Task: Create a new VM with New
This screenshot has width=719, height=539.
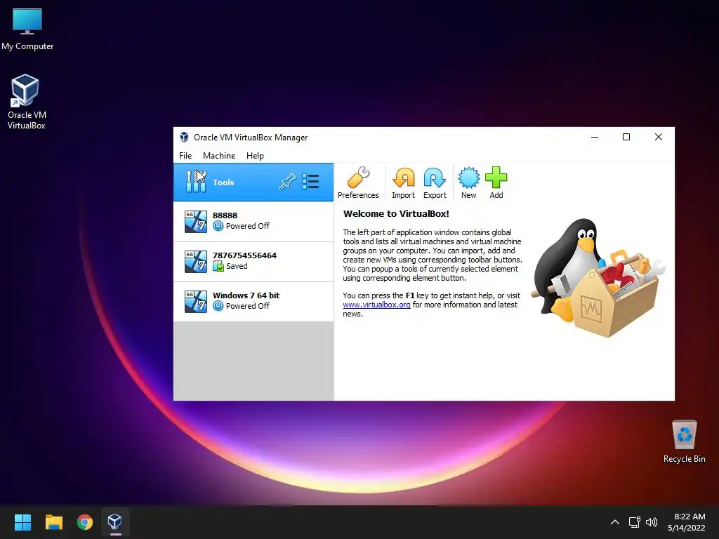Action: (x=468, y=182)
